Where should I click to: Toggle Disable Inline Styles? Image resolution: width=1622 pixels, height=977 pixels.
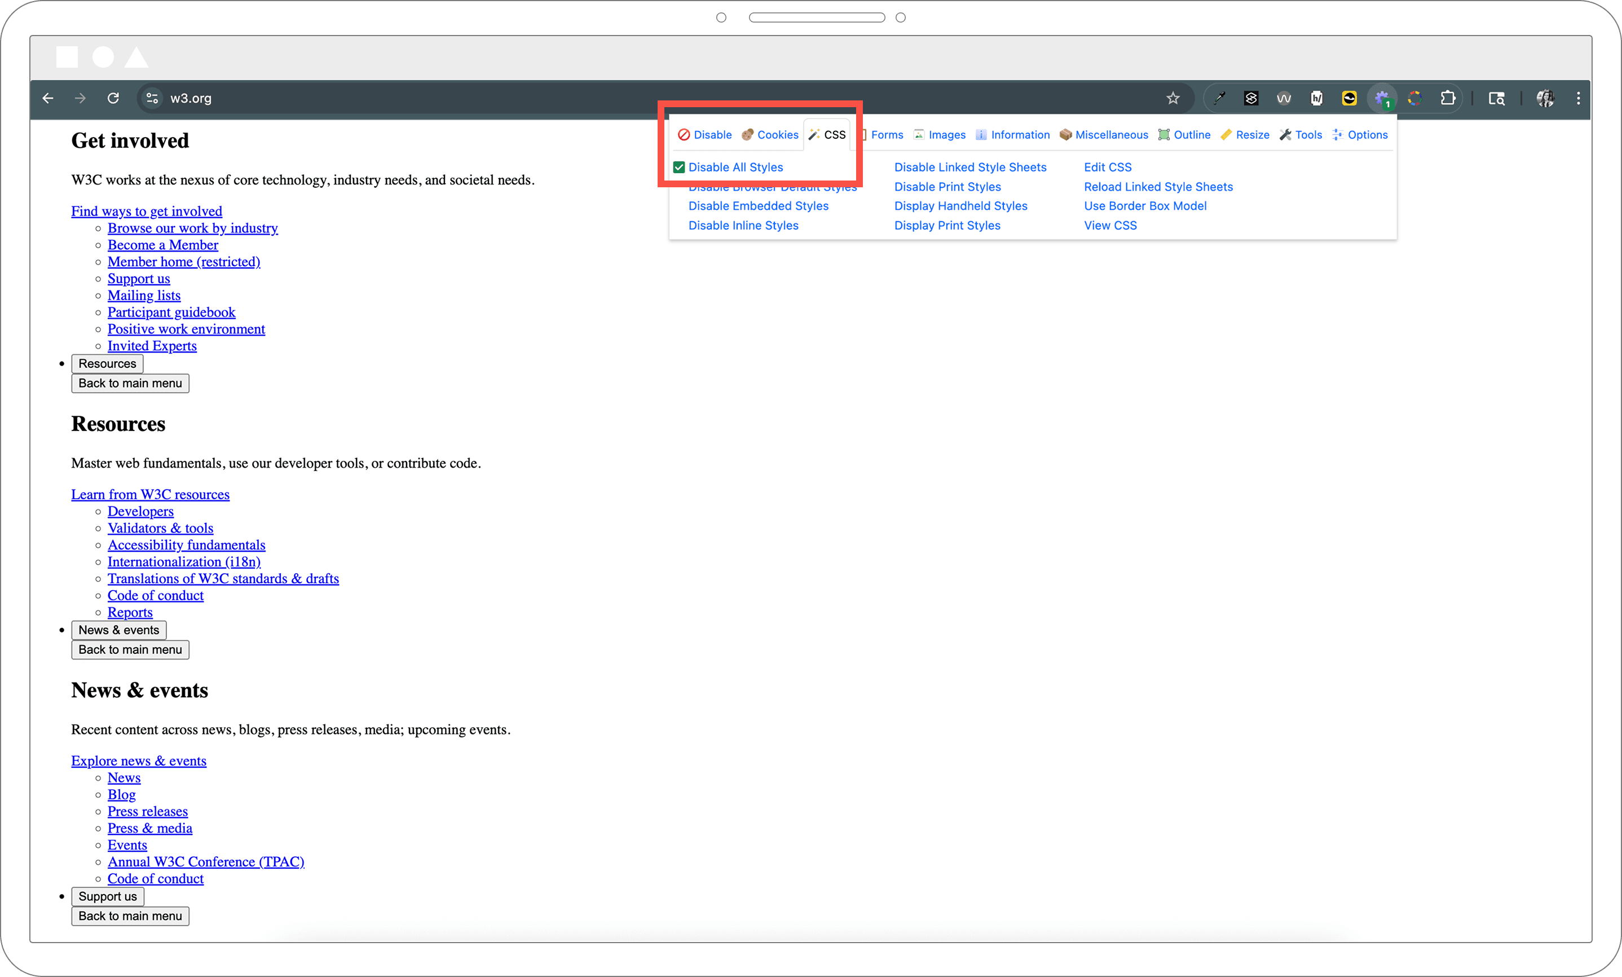(743, 226)
